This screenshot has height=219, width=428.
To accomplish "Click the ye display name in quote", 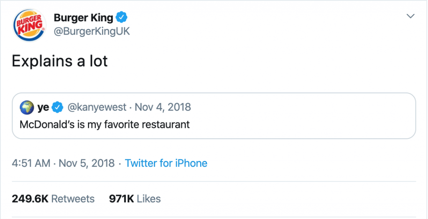I will click(43, 107).
